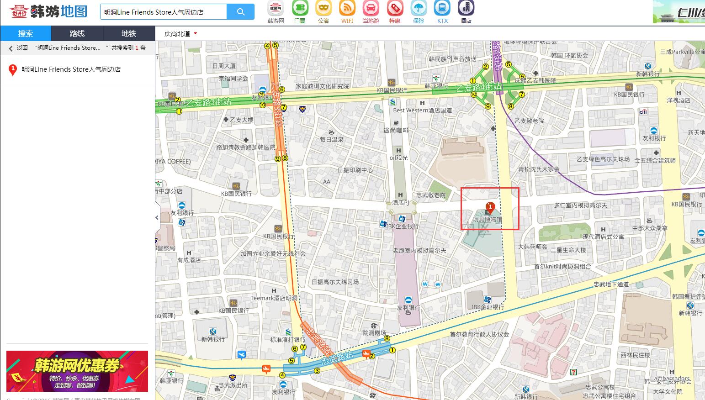Image resolution: width=705 pixels, height=400 pixels.
Task: Open the WIFI service icon
Action: 347,8
